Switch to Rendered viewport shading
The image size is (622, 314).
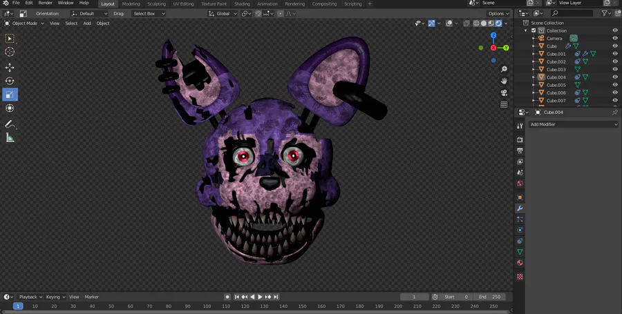498,23
